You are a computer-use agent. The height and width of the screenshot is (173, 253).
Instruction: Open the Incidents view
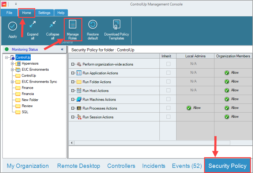(x=154, y=166)
